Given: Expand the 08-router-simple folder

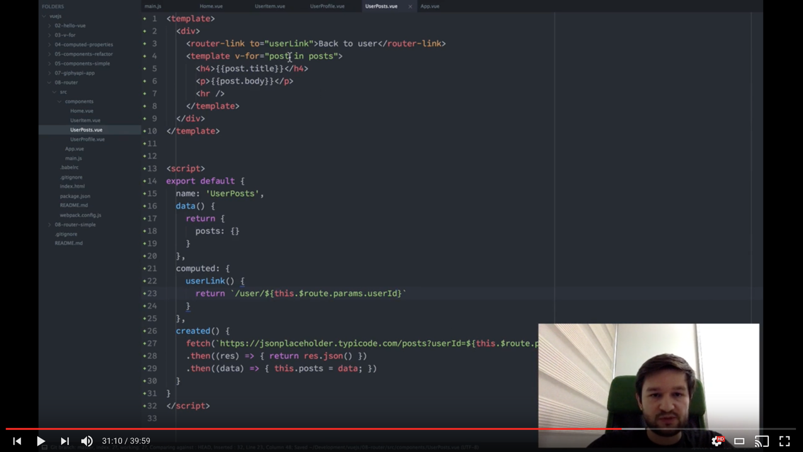Looking at the screenshot, I should (x=75, y=224).
